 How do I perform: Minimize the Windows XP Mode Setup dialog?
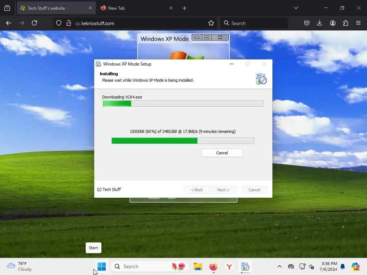(232, 64)
